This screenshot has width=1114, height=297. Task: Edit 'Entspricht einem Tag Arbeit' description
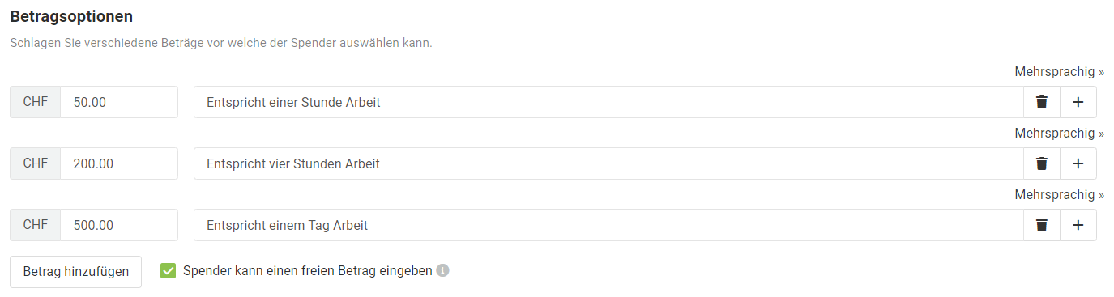(x=608, y=225)
